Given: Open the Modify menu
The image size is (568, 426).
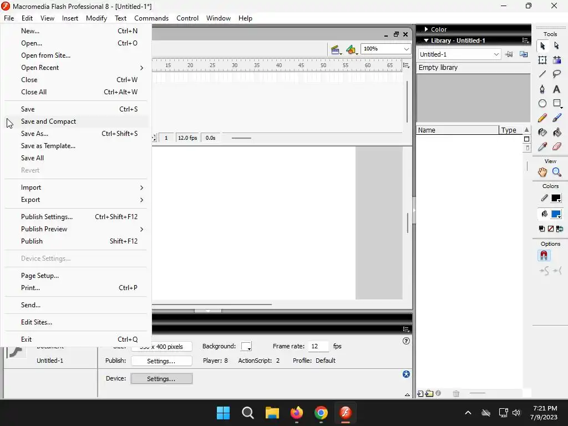Looking at the screenshot, I should [97, 18].
